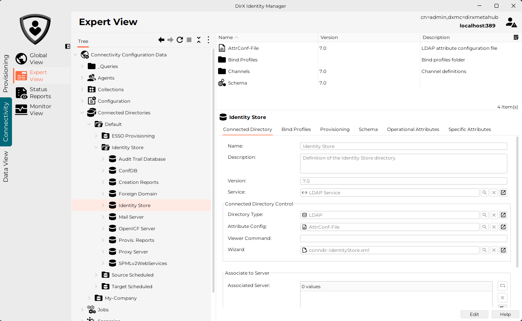522x321 pixels.
Task: Refresh the tree view
Action: tap(180, 40)
